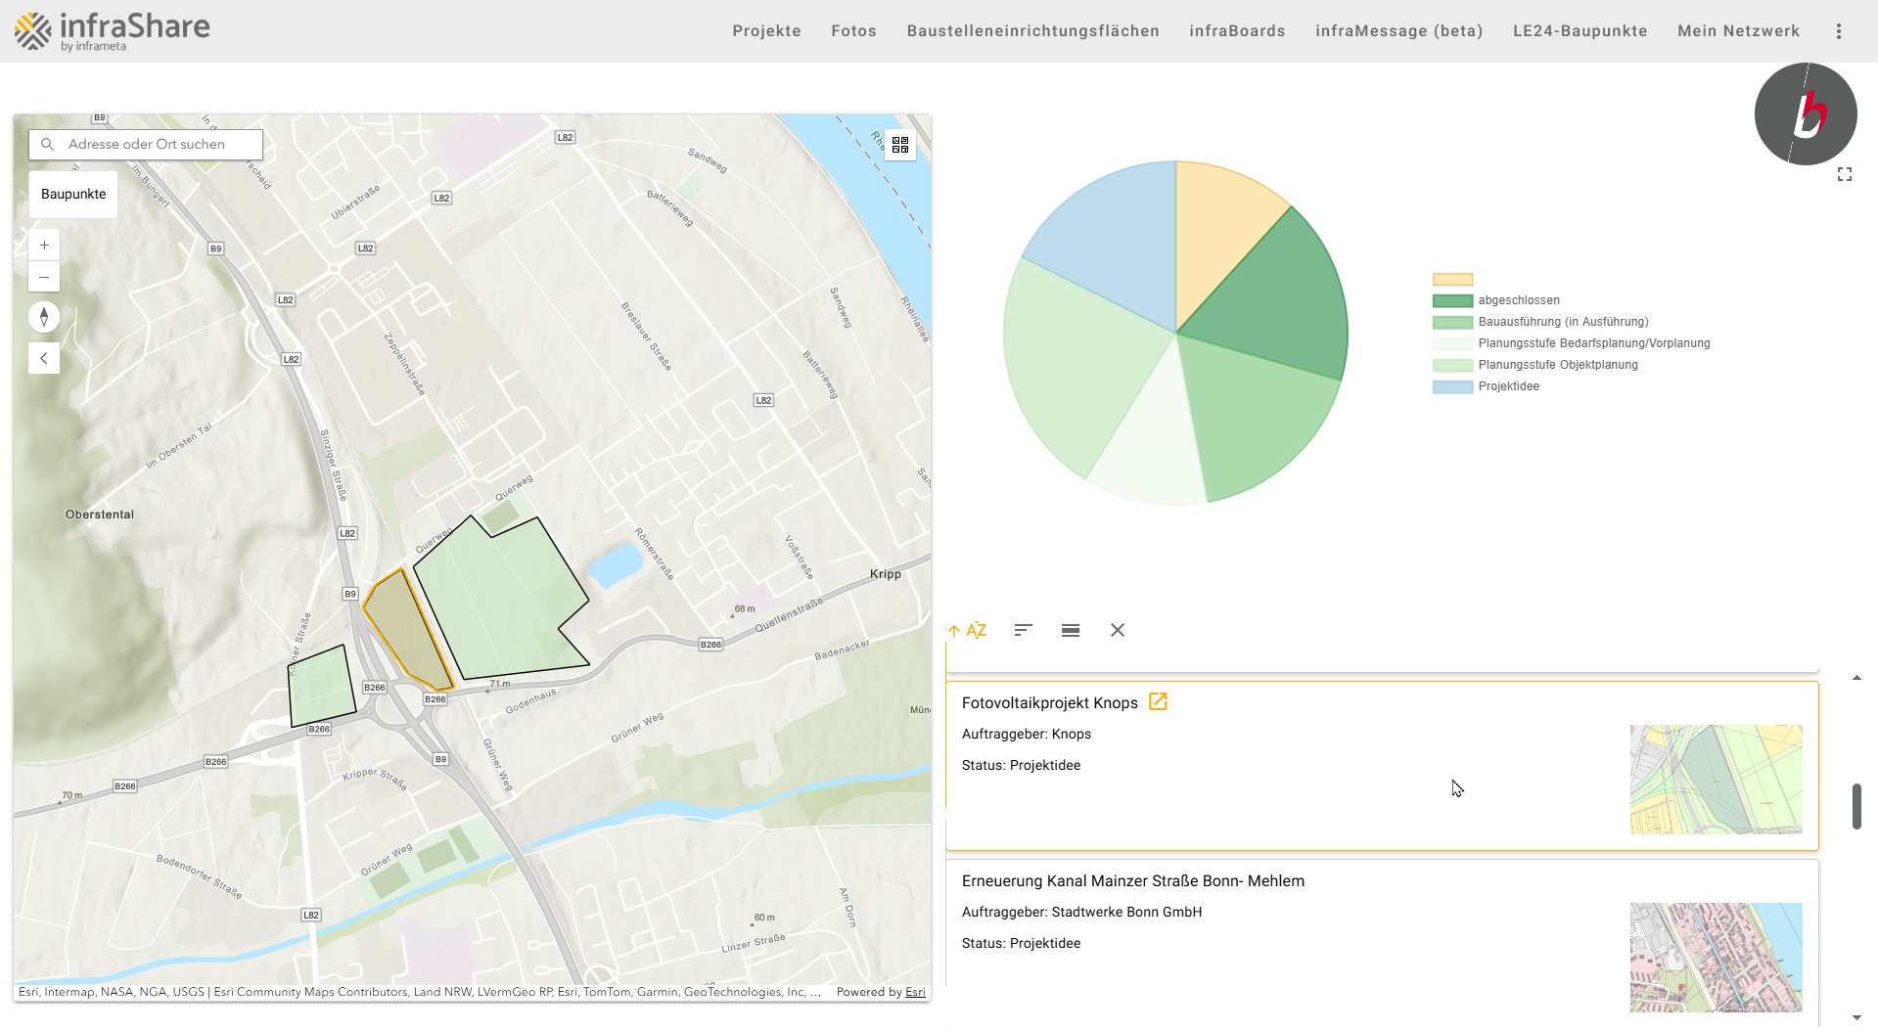Toggle the abgeschlossen legend entry
1878x1031 pixels.
pyautogui.click(x=1520, y=299)
